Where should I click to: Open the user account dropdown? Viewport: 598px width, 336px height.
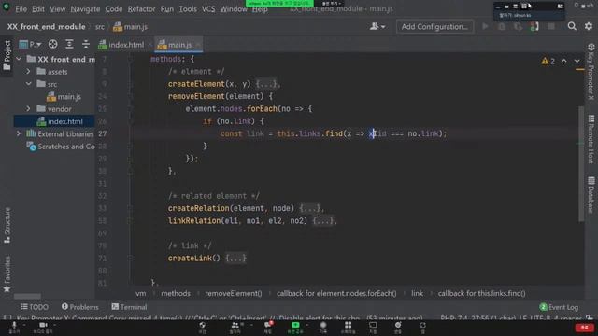pyautogui.click(x=377, y=27)
